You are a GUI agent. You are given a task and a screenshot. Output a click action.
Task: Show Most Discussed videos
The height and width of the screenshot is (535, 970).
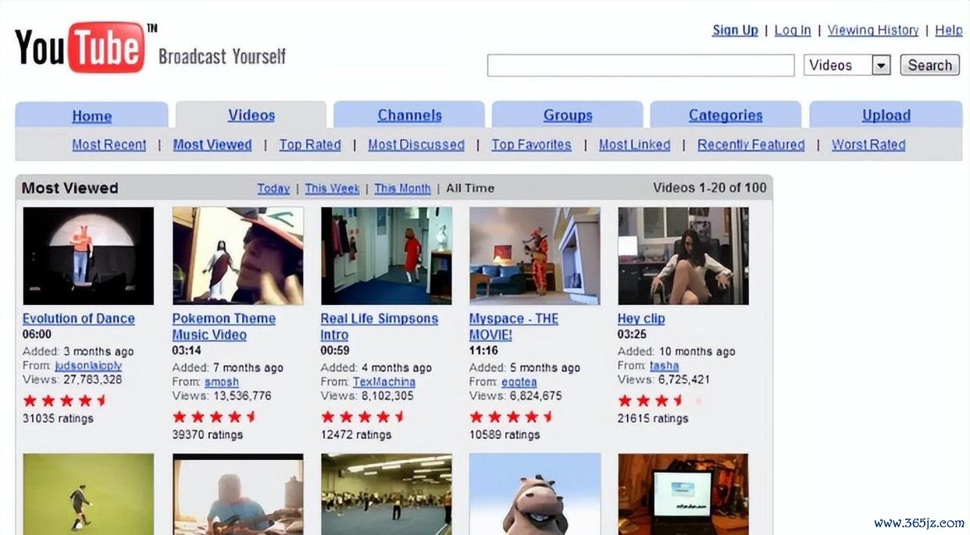coord(416,144)
